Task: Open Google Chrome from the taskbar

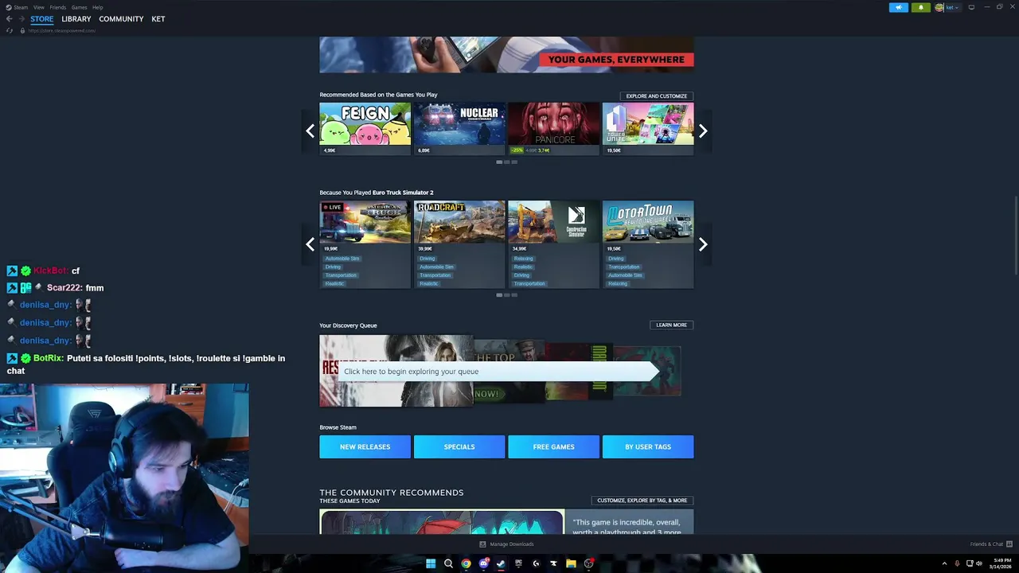Action: pos(466,563)
